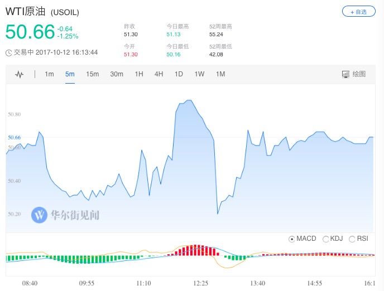Viewport: 384px width, 291px height.
Task: Click the 52-week low value 42.08
Action: 216,55
